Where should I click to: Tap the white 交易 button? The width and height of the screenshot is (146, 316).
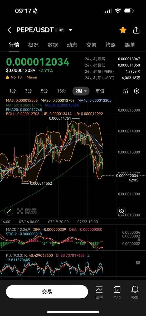tap(47, 292)
